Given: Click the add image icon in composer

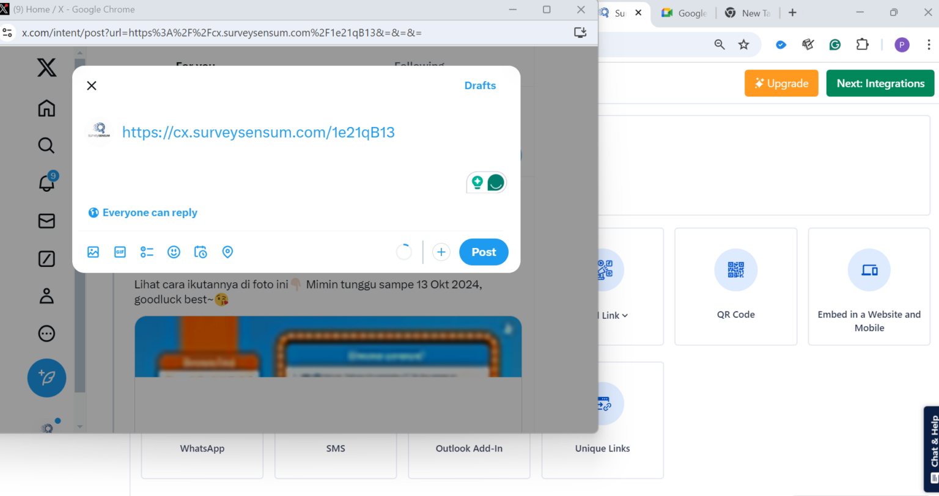Looking at the screenshot, I should pos(93,252).
